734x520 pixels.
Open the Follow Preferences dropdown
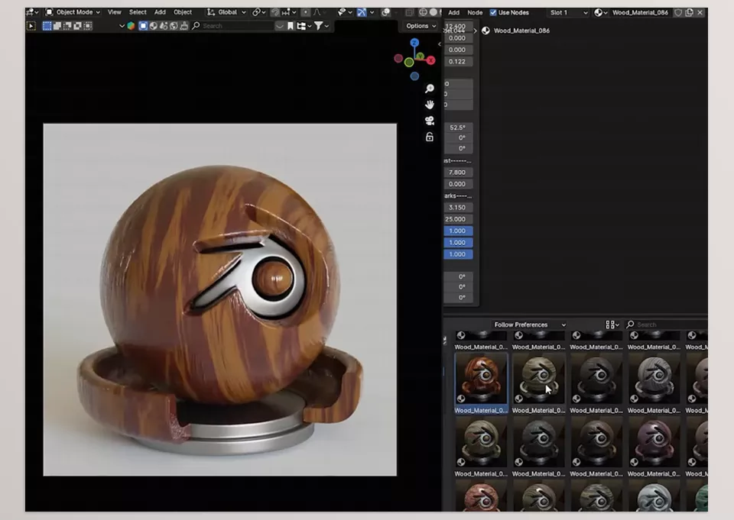pos(529,325)
